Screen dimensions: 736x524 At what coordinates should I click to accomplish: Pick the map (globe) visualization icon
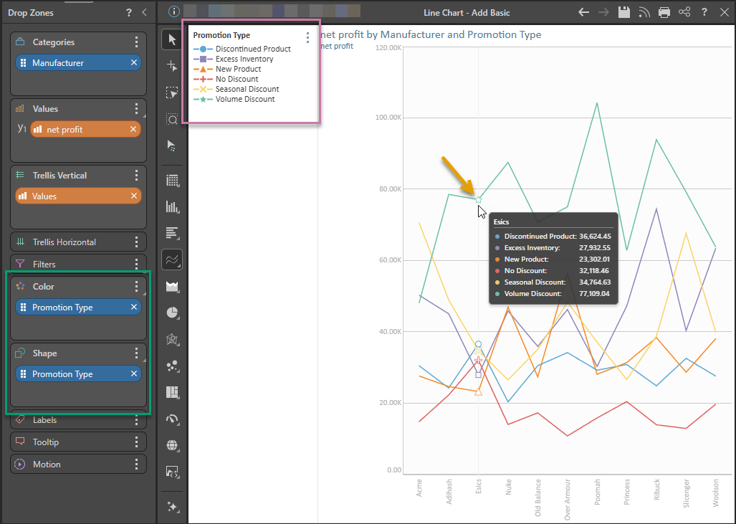[172, 445]
